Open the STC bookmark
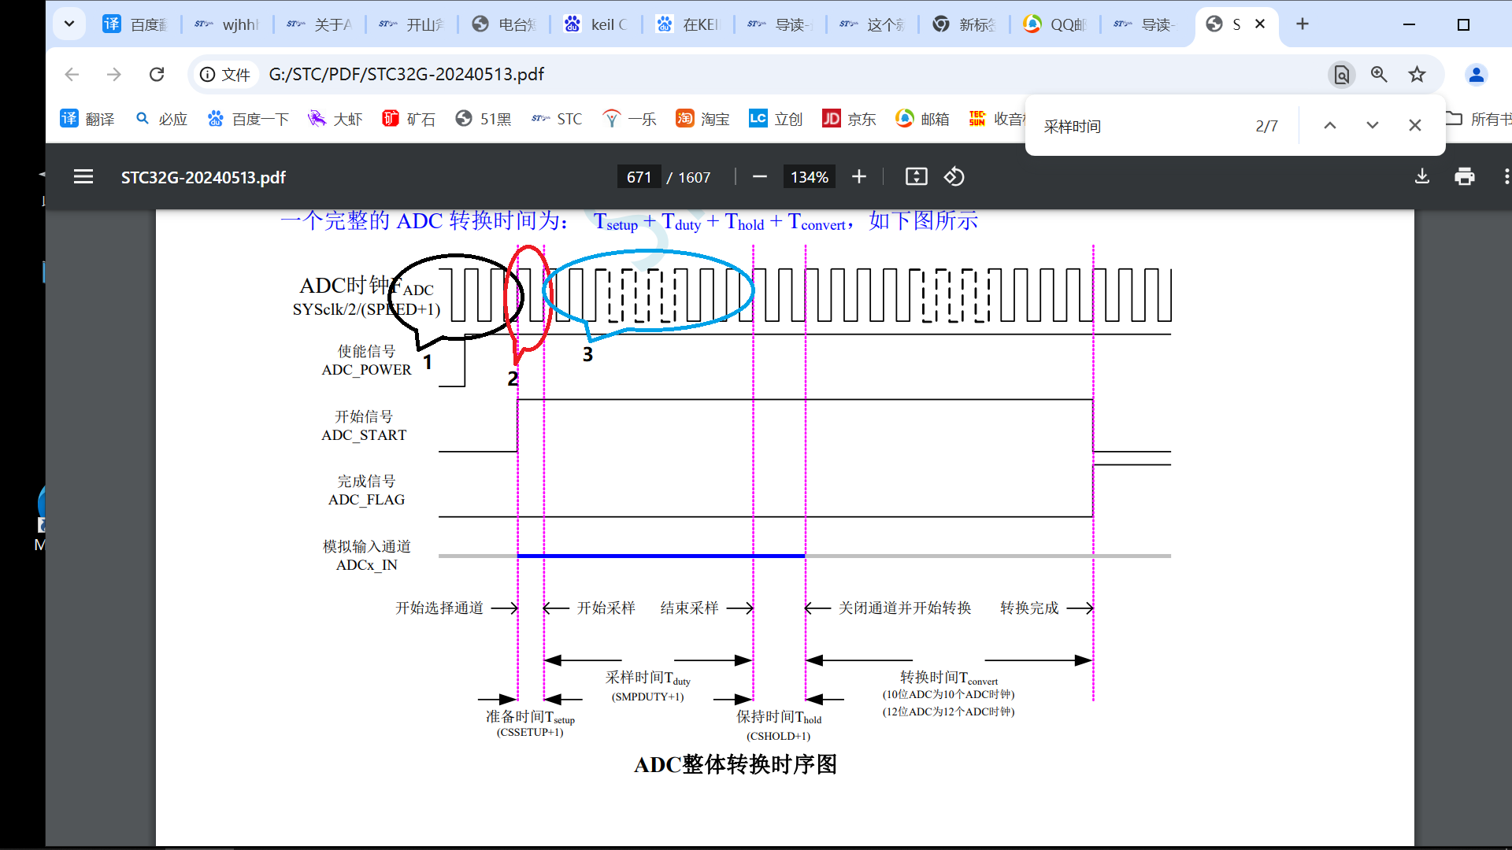The width and height of the screenshot is (1512, 850). point(557,119)
